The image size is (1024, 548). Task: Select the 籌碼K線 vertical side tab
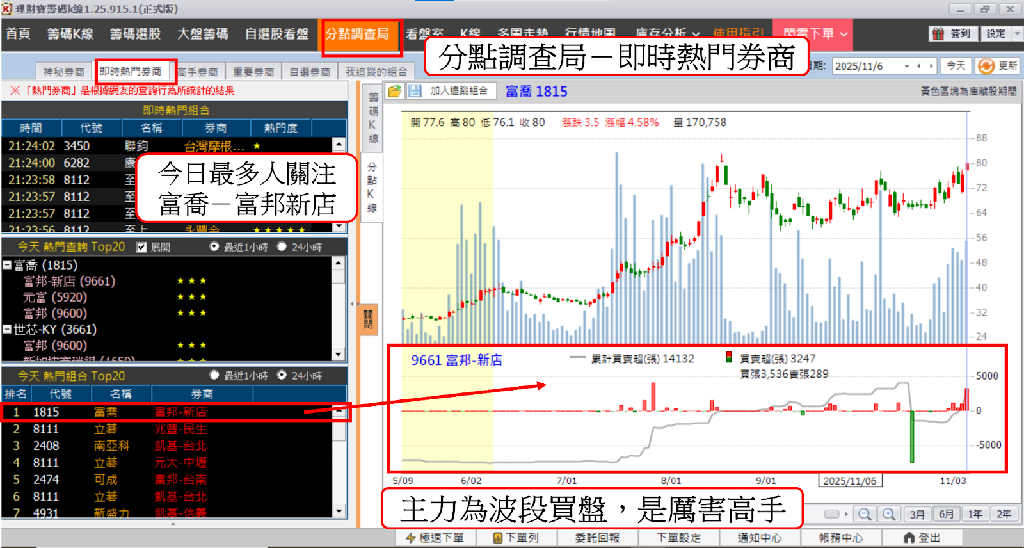click(x=372, y=118)
